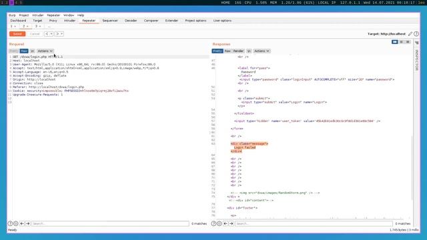The image size is (427, 240).
Task: Open the Help menu
Action: point(81,15)
